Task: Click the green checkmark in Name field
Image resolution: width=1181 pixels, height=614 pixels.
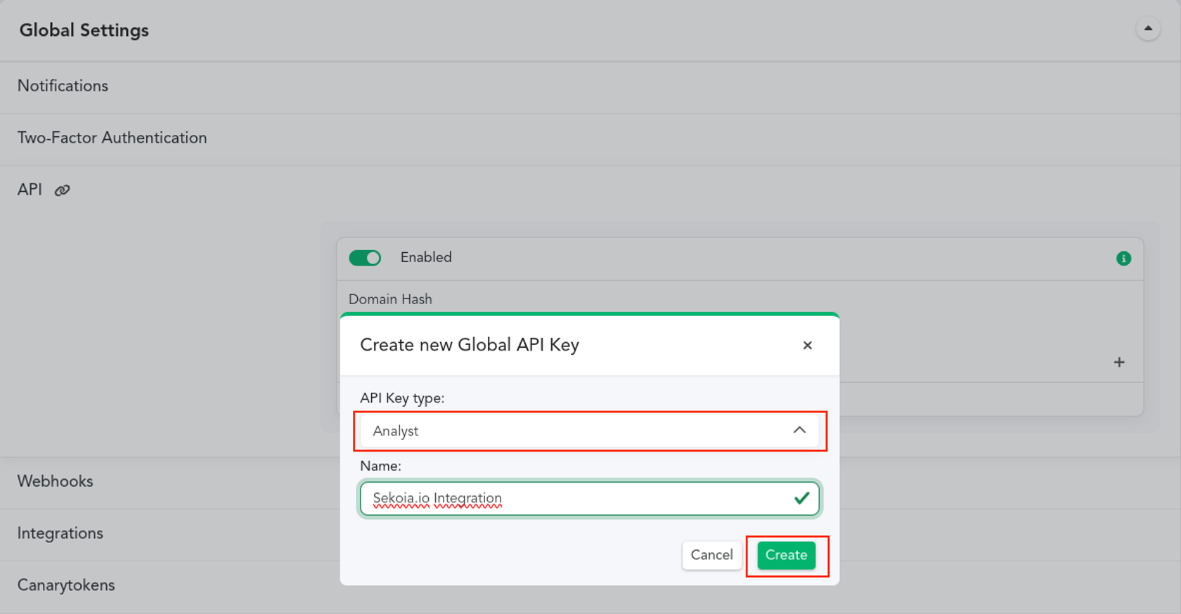Action: pyautogui.click(x=801, y=498)
